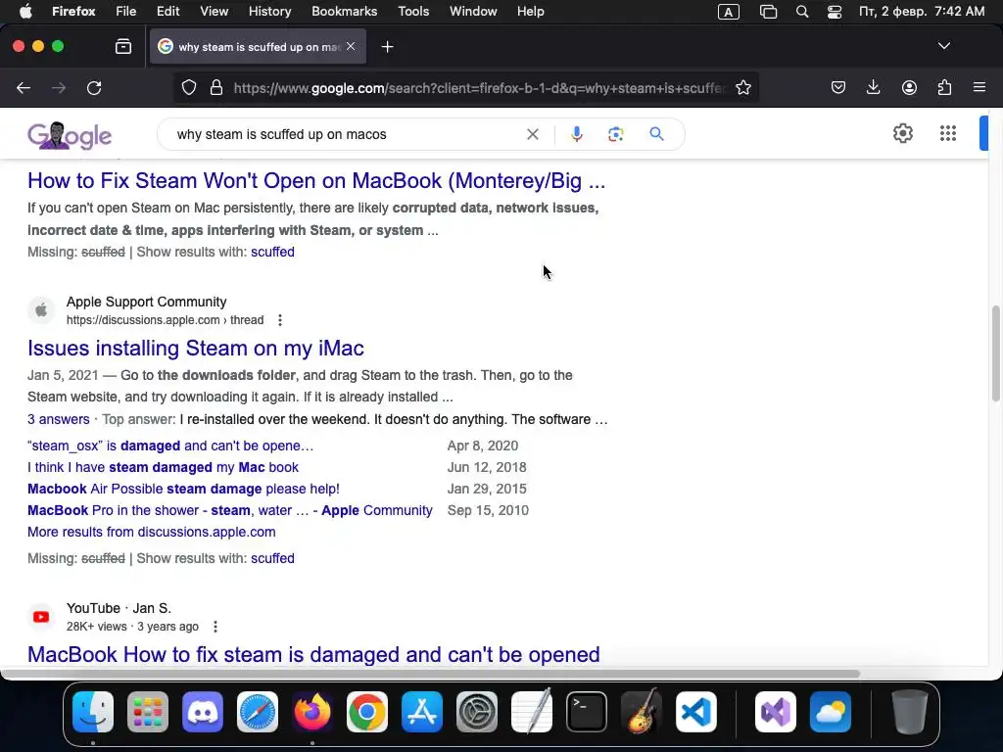This screenshot has height=752, width=1003.
Task: Open the Firefox downloads panel
Action: click(873, 87)
